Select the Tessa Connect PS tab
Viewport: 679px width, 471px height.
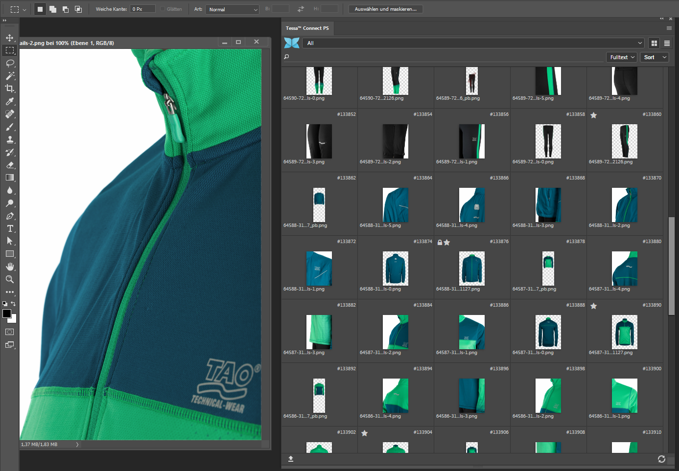click(307, 28)
